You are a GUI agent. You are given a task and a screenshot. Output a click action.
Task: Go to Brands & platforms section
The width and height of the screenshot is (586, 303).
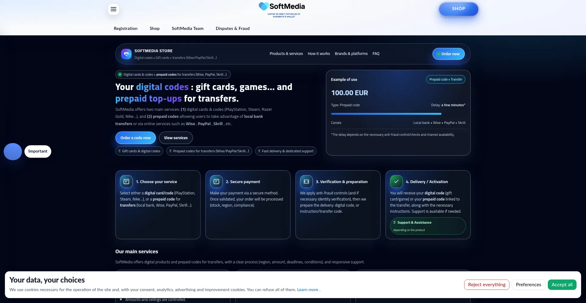coord(351,54)
